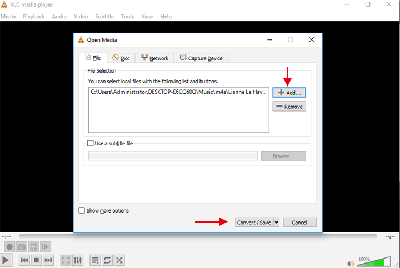The height and width of the screenshot is (268, 400).
Task: Click the Add... file button
Action: pos(289,93)
